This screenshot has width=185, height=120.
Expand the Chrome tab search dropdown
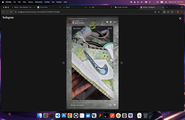pyautogui.click(x=182, y=7)
